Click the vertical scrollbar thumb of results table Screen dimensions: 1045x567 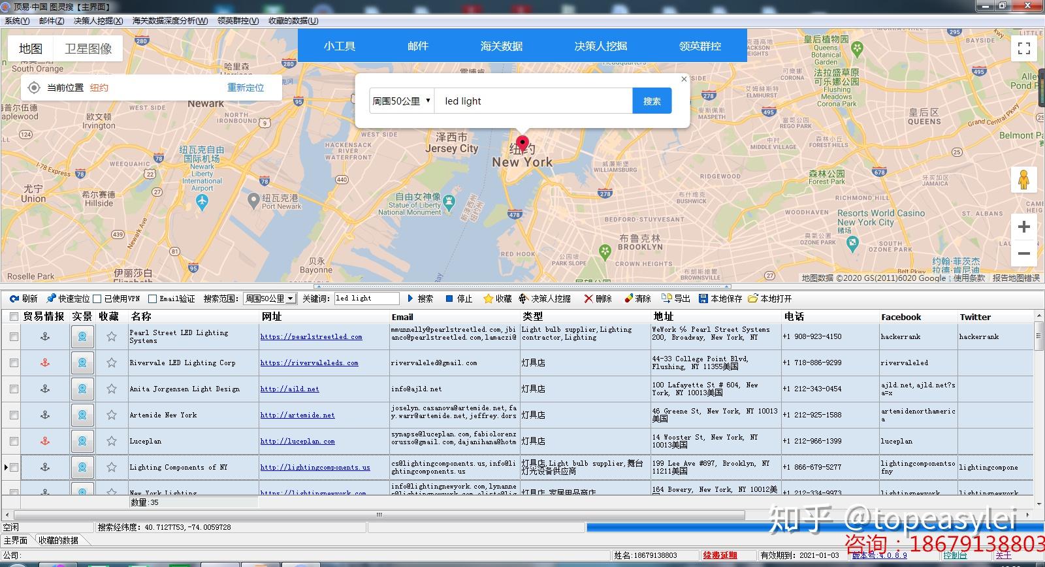tap(1038, 336)
